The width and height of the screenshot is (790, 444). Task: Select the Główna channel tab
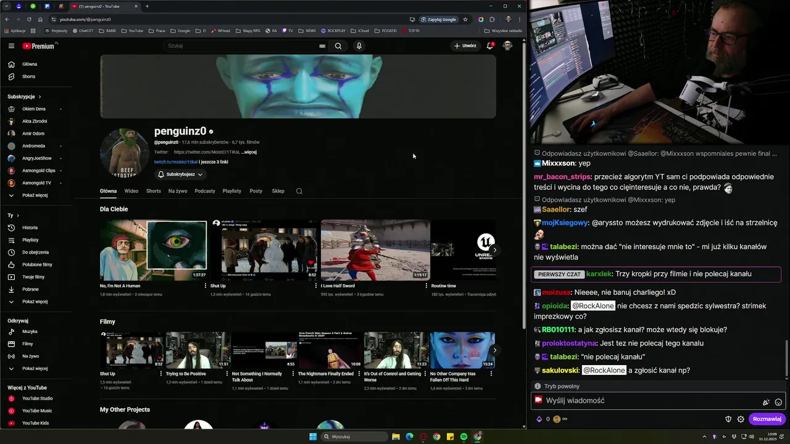(x=108, y=191)
